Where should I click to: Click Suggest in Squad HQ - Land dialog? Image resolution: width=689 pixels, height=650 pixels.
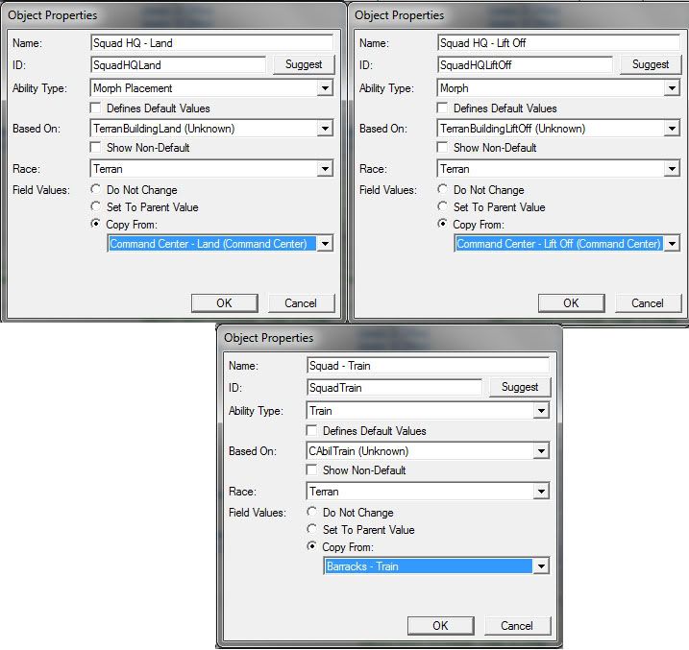coord(304,64)
